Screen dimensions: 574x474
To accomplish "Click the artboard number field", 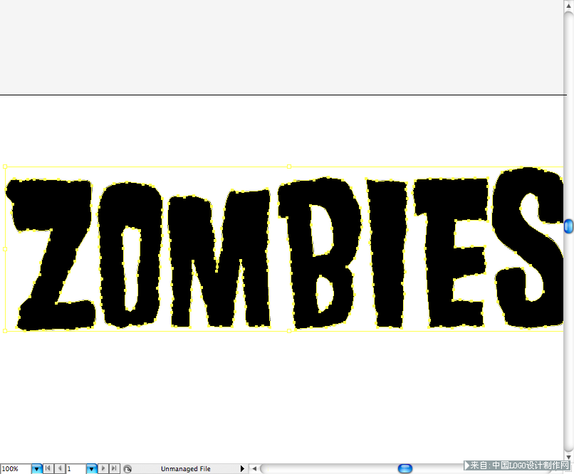I will pos(76,469).
